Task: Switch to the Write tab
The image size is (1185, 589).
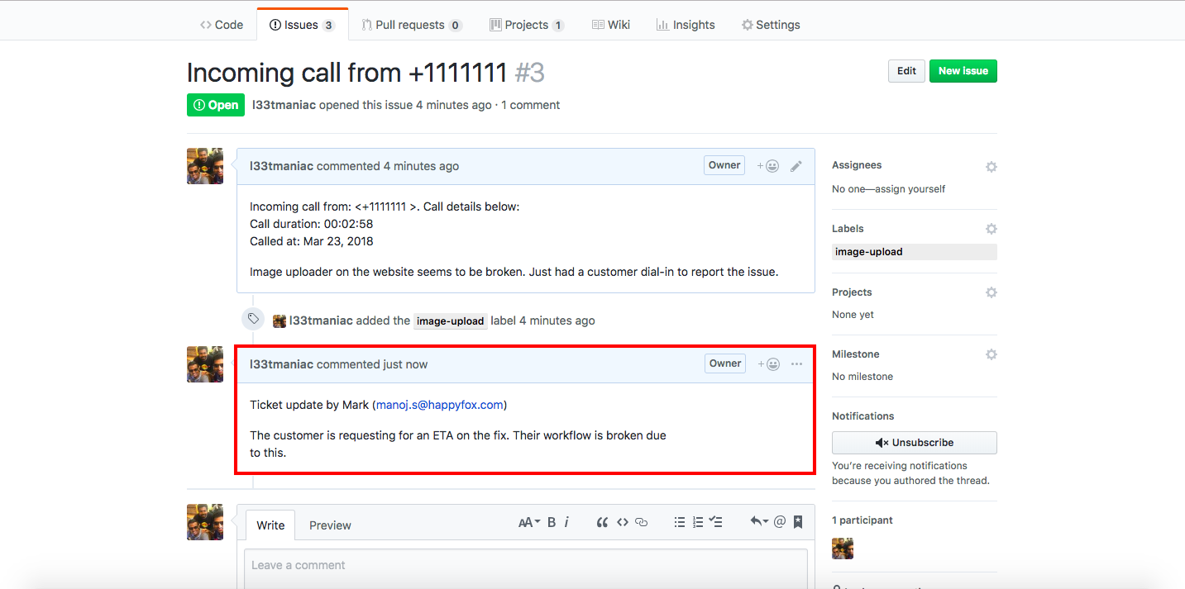Action: coord(270,525)
